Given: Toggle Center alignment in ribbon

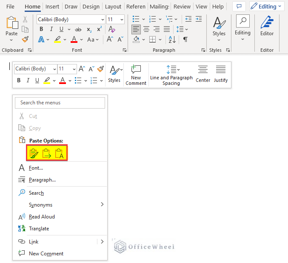Looking at the screenshot, I should 146,29.
